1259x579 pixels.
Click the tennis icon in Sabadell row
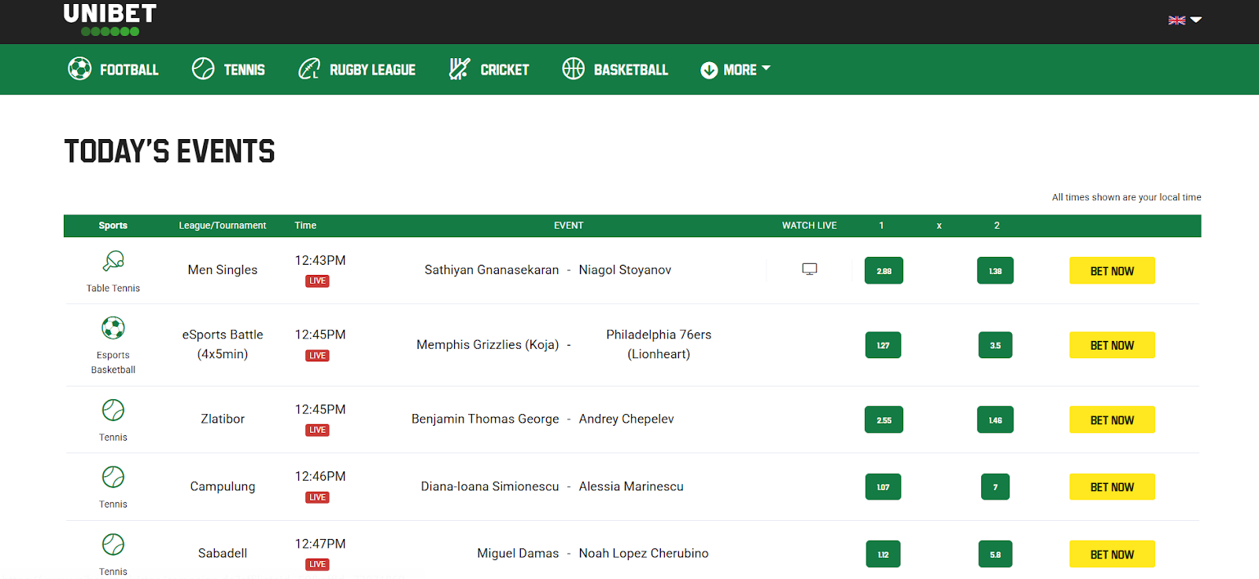coord(113,544)
